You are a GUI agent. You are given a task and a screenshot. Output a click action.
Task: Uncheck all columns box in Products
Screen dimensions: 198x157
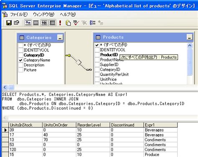97,45
